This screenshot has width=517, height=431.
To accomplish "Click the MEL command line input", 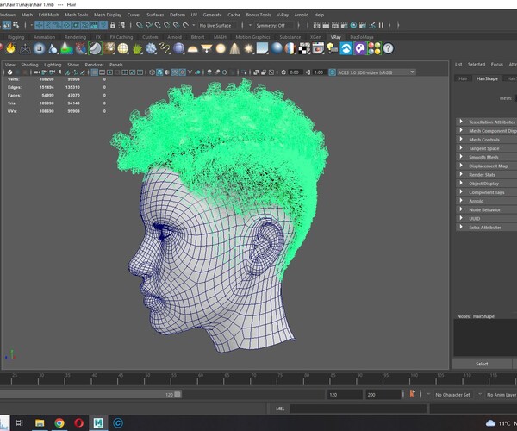I will 358,409.
